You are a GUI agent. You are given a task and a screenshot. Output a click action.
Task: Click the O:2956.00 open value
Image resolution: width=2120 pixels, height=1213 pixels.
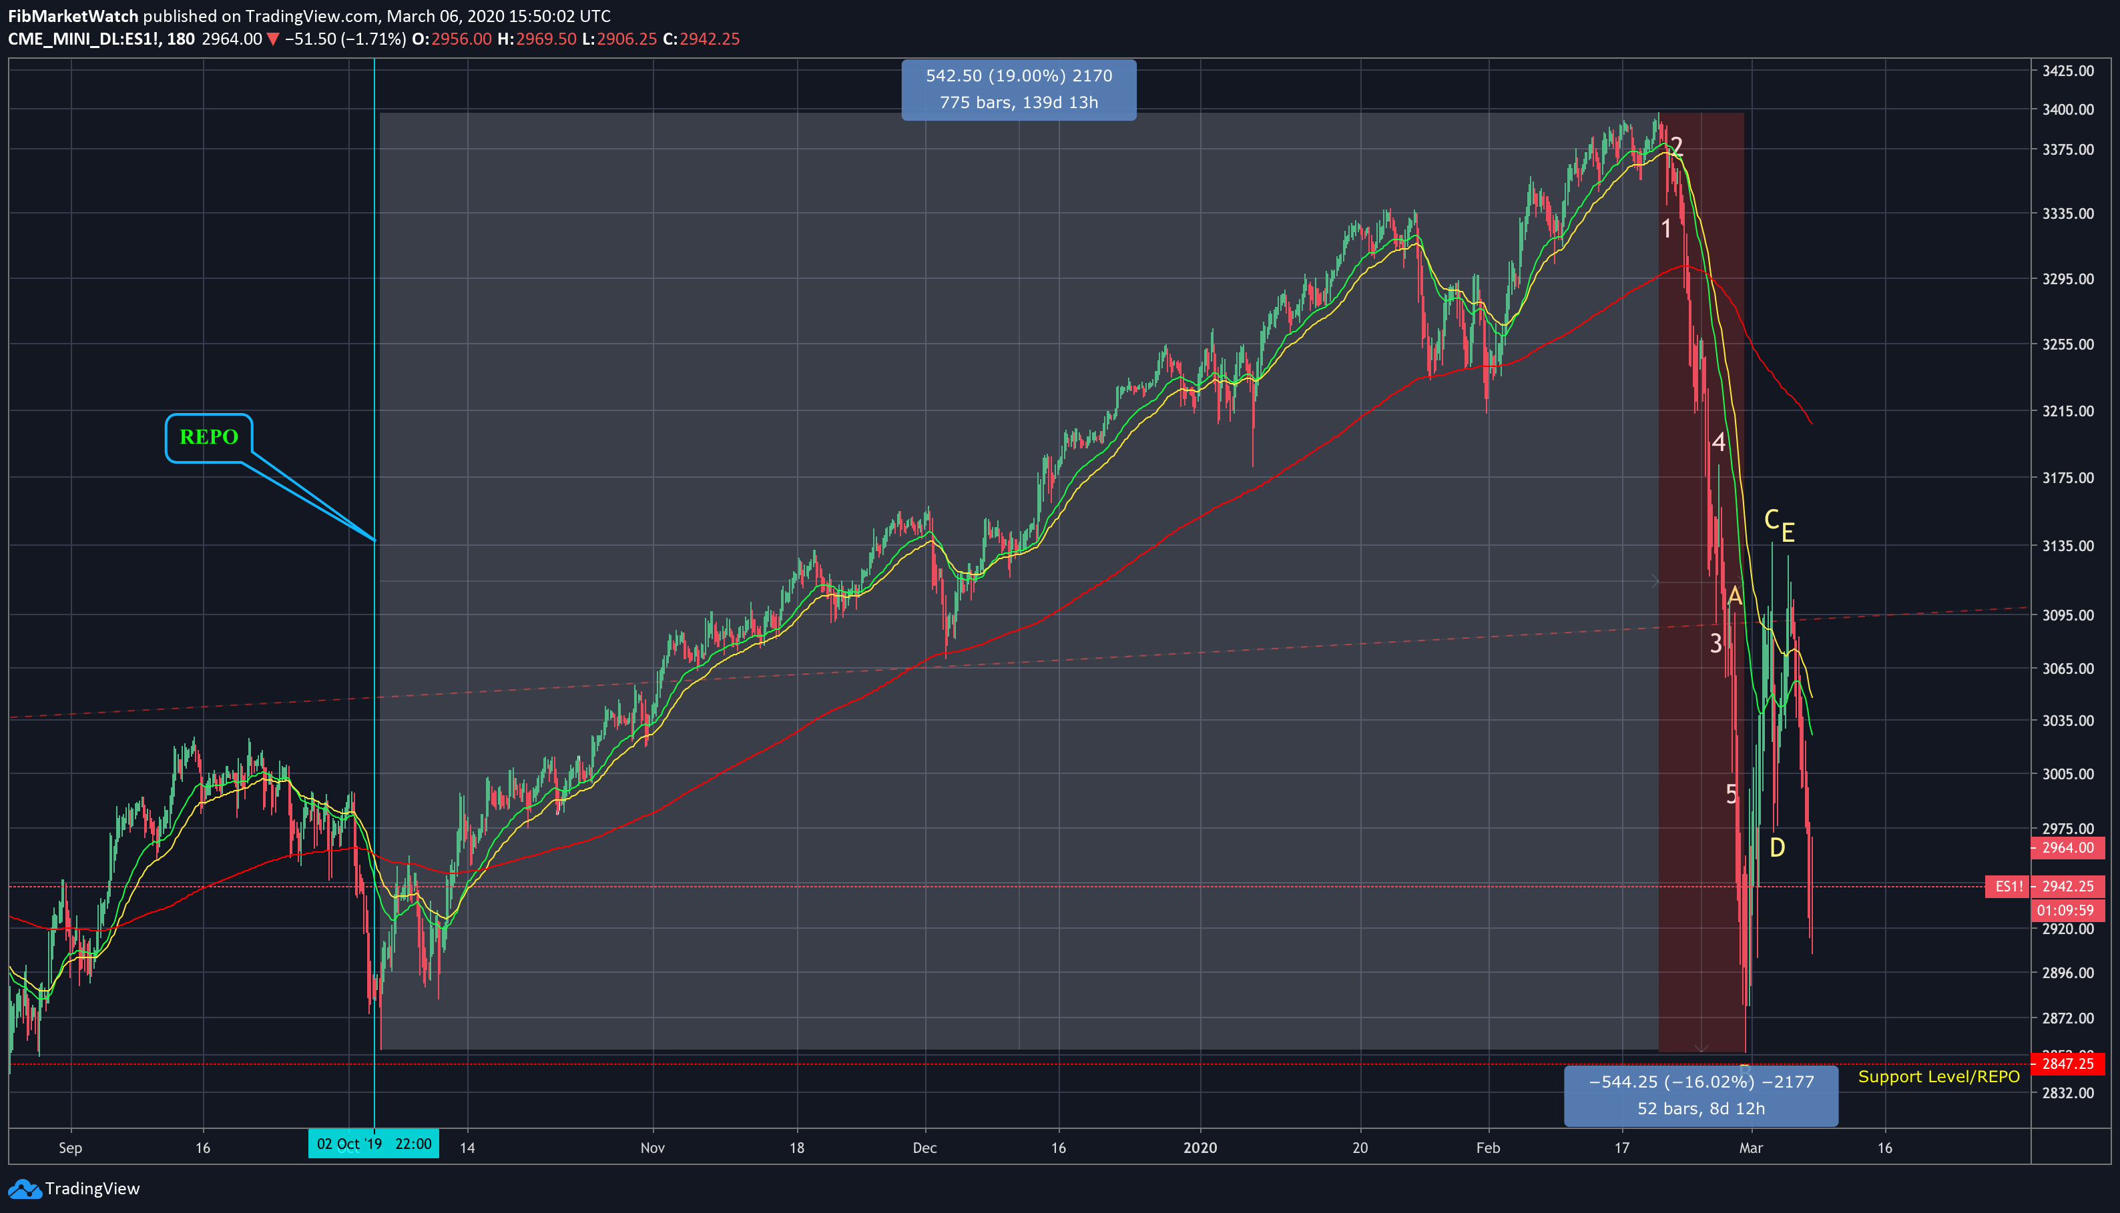click(x=453, y=39)
